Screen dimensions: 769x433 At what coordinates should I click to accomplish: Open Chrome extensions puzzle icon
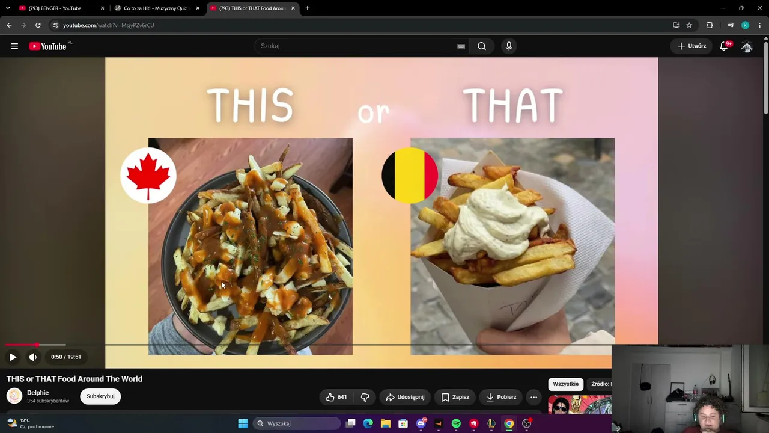coord(710,25)
